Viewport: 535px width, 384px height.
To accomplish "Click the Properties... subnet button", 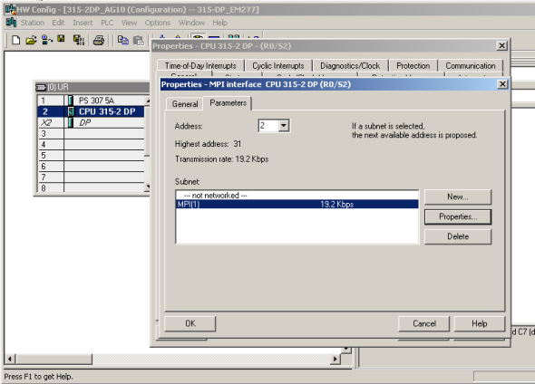I will pos(458,216).
